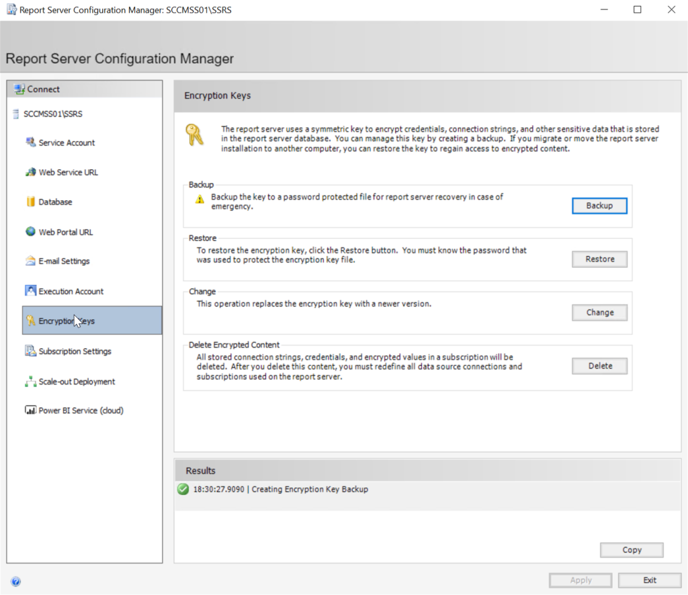Viewport: 688px width, 595px height.
Task: Click the Encryption Keys panel heading
Action: pos(217,95)
